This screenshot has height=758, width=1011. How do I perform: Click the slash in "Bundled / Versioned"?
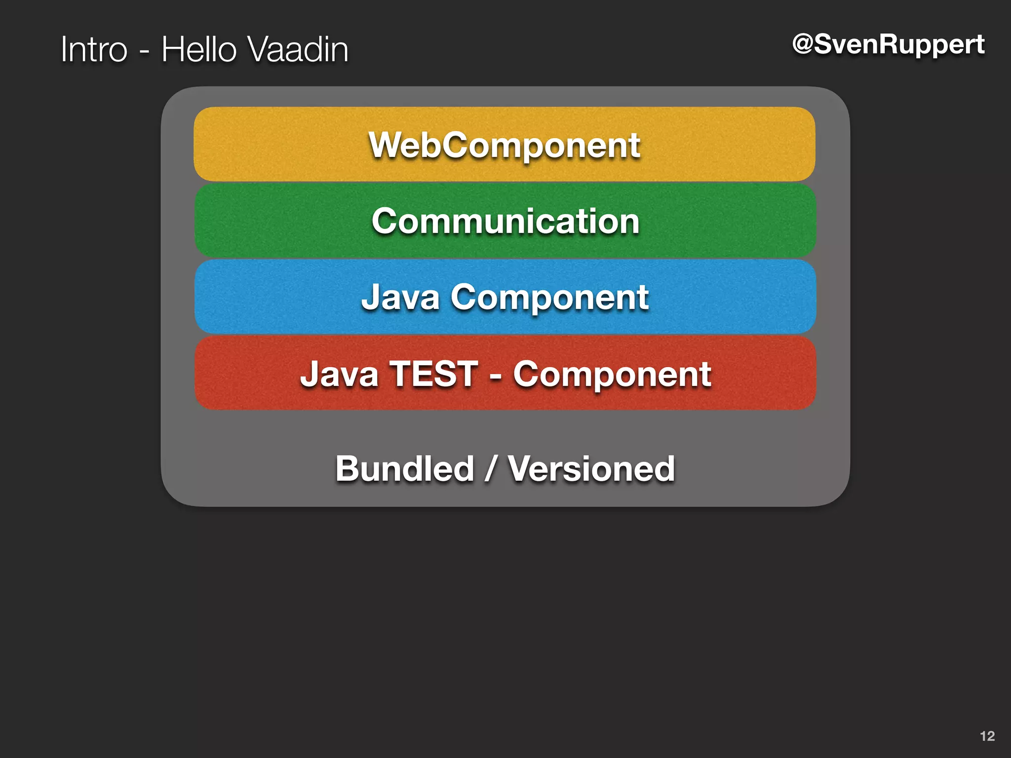pyautogui.click(x=491, y=468)
